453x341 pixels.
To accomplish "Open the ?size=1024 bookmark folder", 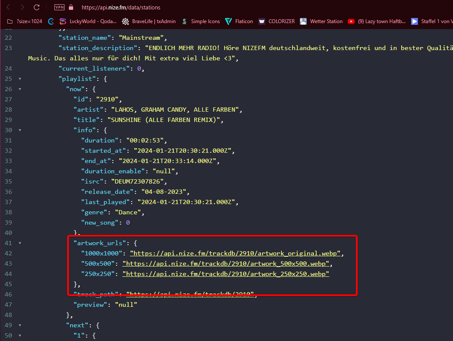I will point(25,21).
